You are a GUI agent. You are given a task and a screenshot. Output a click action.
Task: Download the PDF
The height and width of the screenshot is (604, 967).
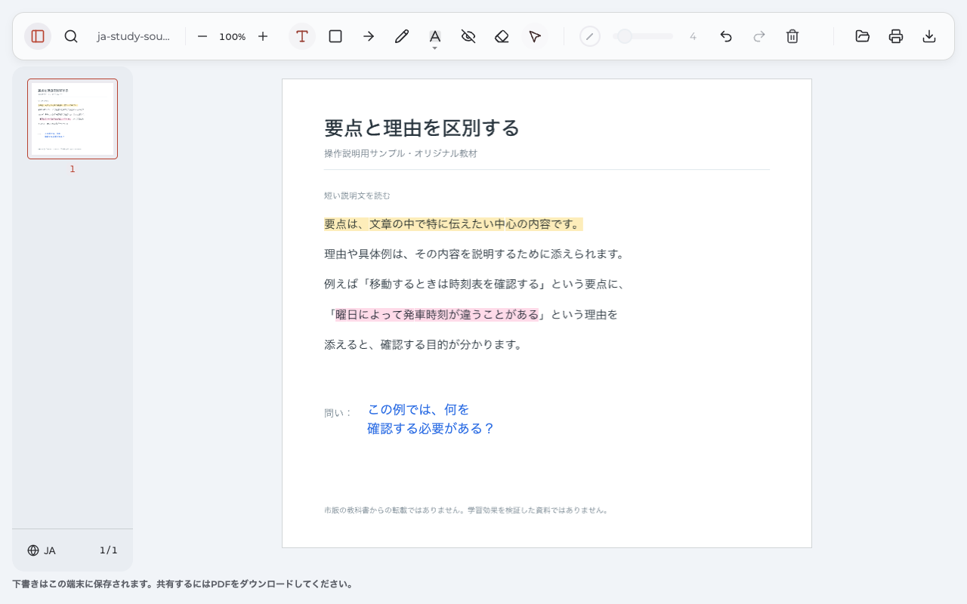tap(929, 36)
